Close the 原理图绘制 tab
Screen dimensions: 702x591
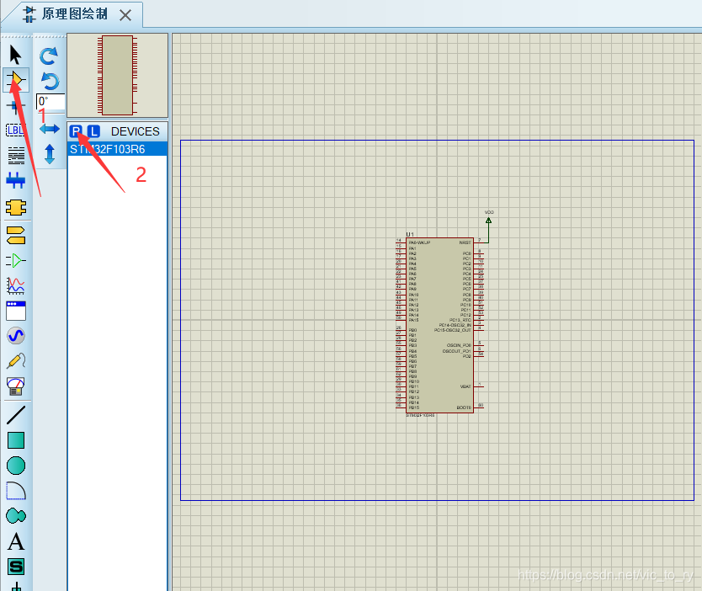tap(125, 16)
